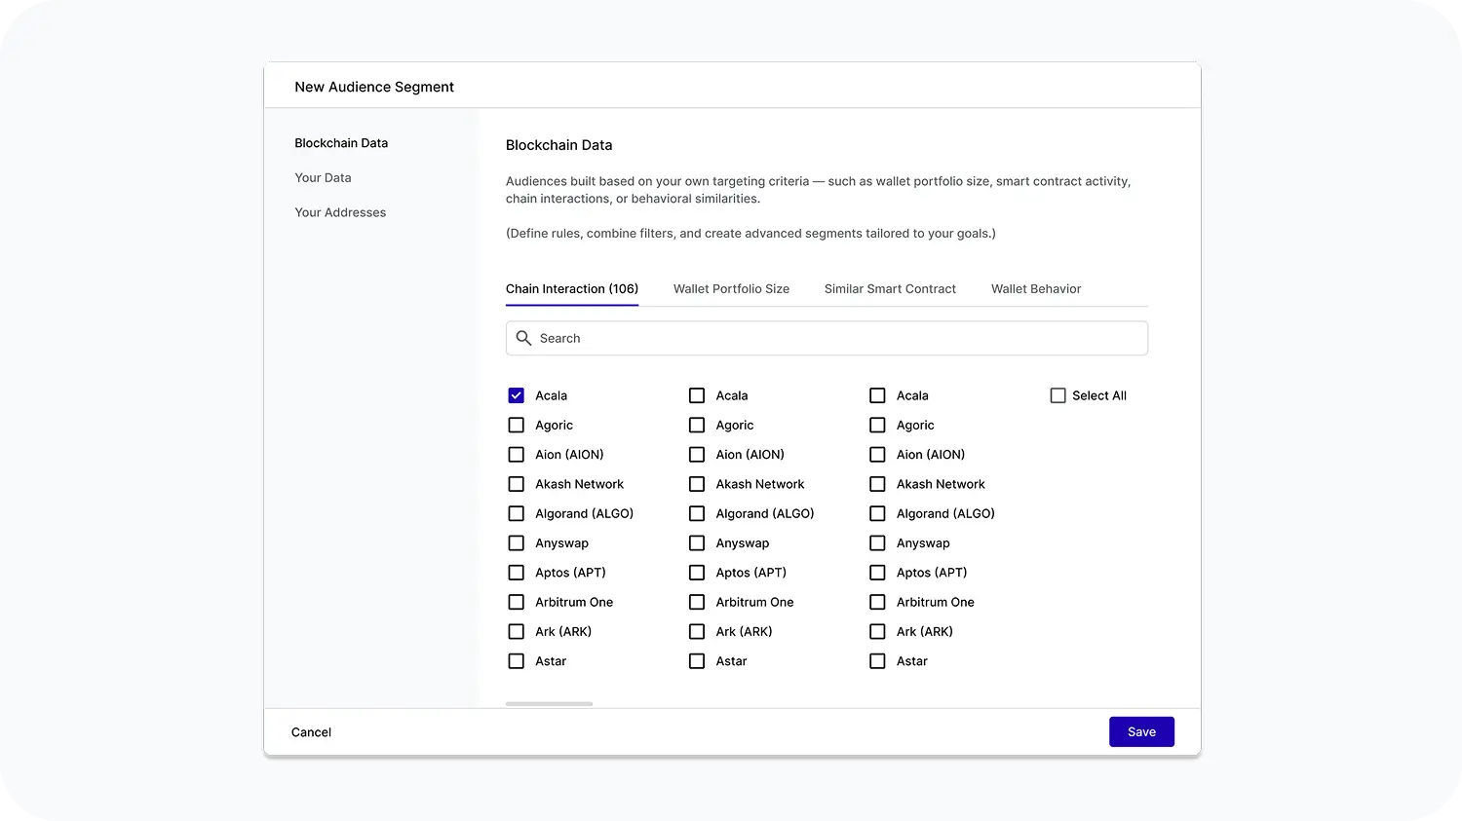
Task: Check Arbitrum One in the leftmost column
Action: pyautogui.click(x=517, y=603)
